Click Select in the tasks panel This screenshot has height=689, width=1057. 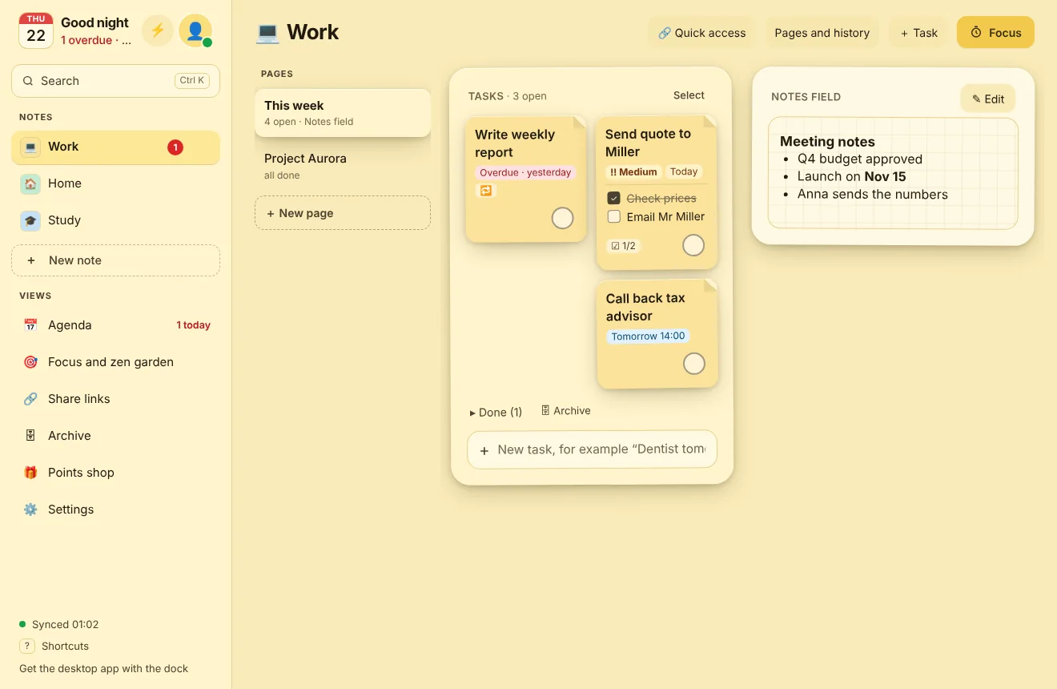[x=689, y=95]
